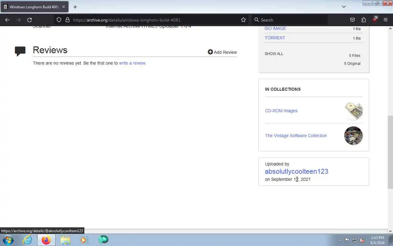Open the Firefox application menu
This screenshot has height=246, width=393.
coord(386,20)
